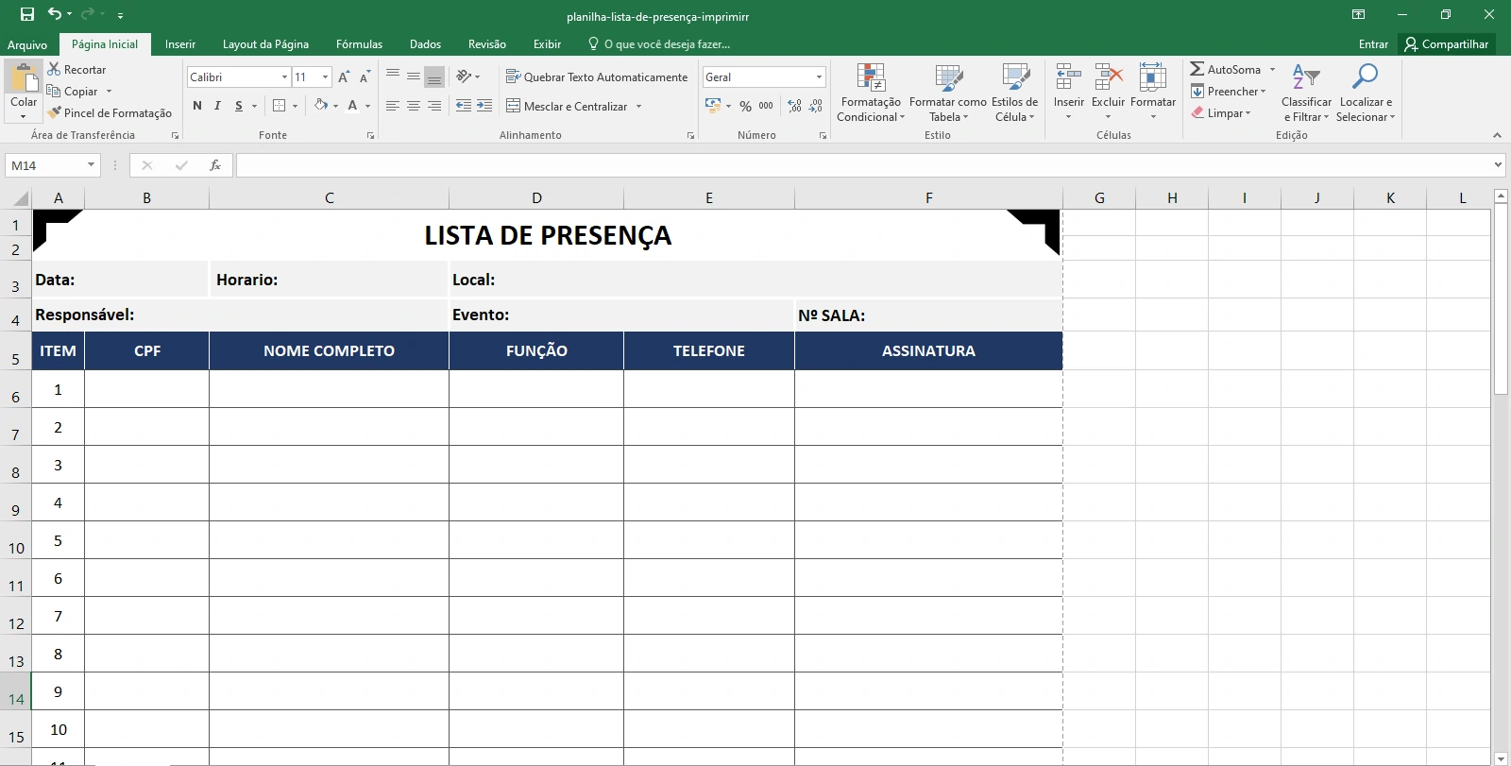Open Estilos de Célula gallery
The width and height of the screenshot is (1511, 766).
(x=1015, y=93)
